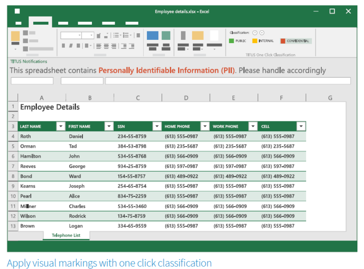
Task: Open the HOME PHONE filter dropdown
Action: pos(205,126)
